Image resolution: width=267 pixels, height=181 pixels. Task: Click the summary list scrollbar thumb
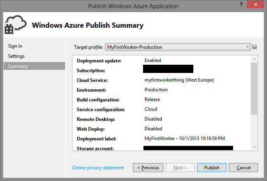coord(254,89)
